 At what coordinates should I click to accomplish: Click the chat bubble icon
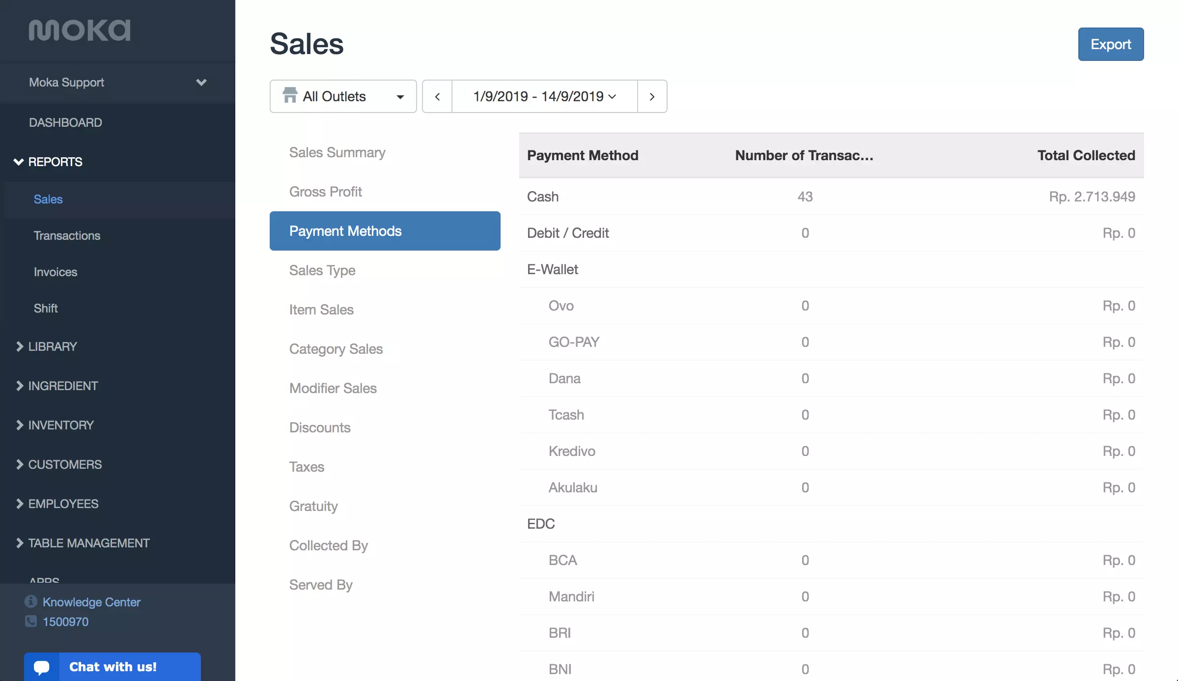(42, 667)
